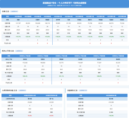Click total operations value 172,362
129x118 pixels.
click(x=25, y=63)
